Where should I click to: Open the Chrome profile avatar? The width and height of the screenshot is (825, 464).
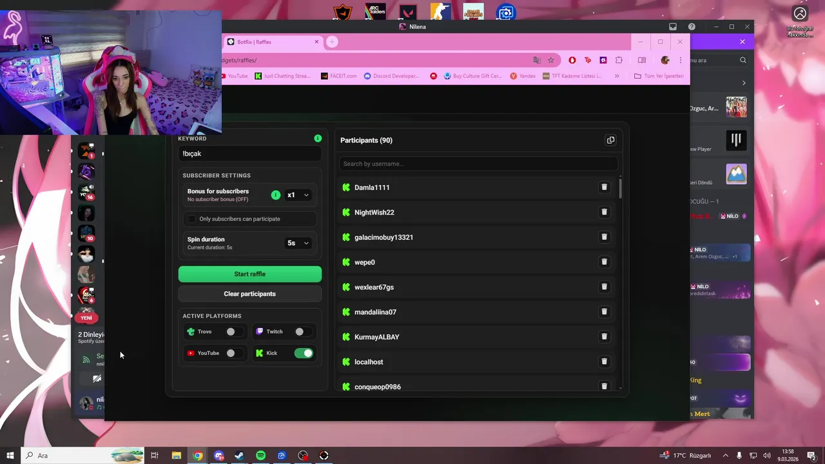(x=665, y=60)
